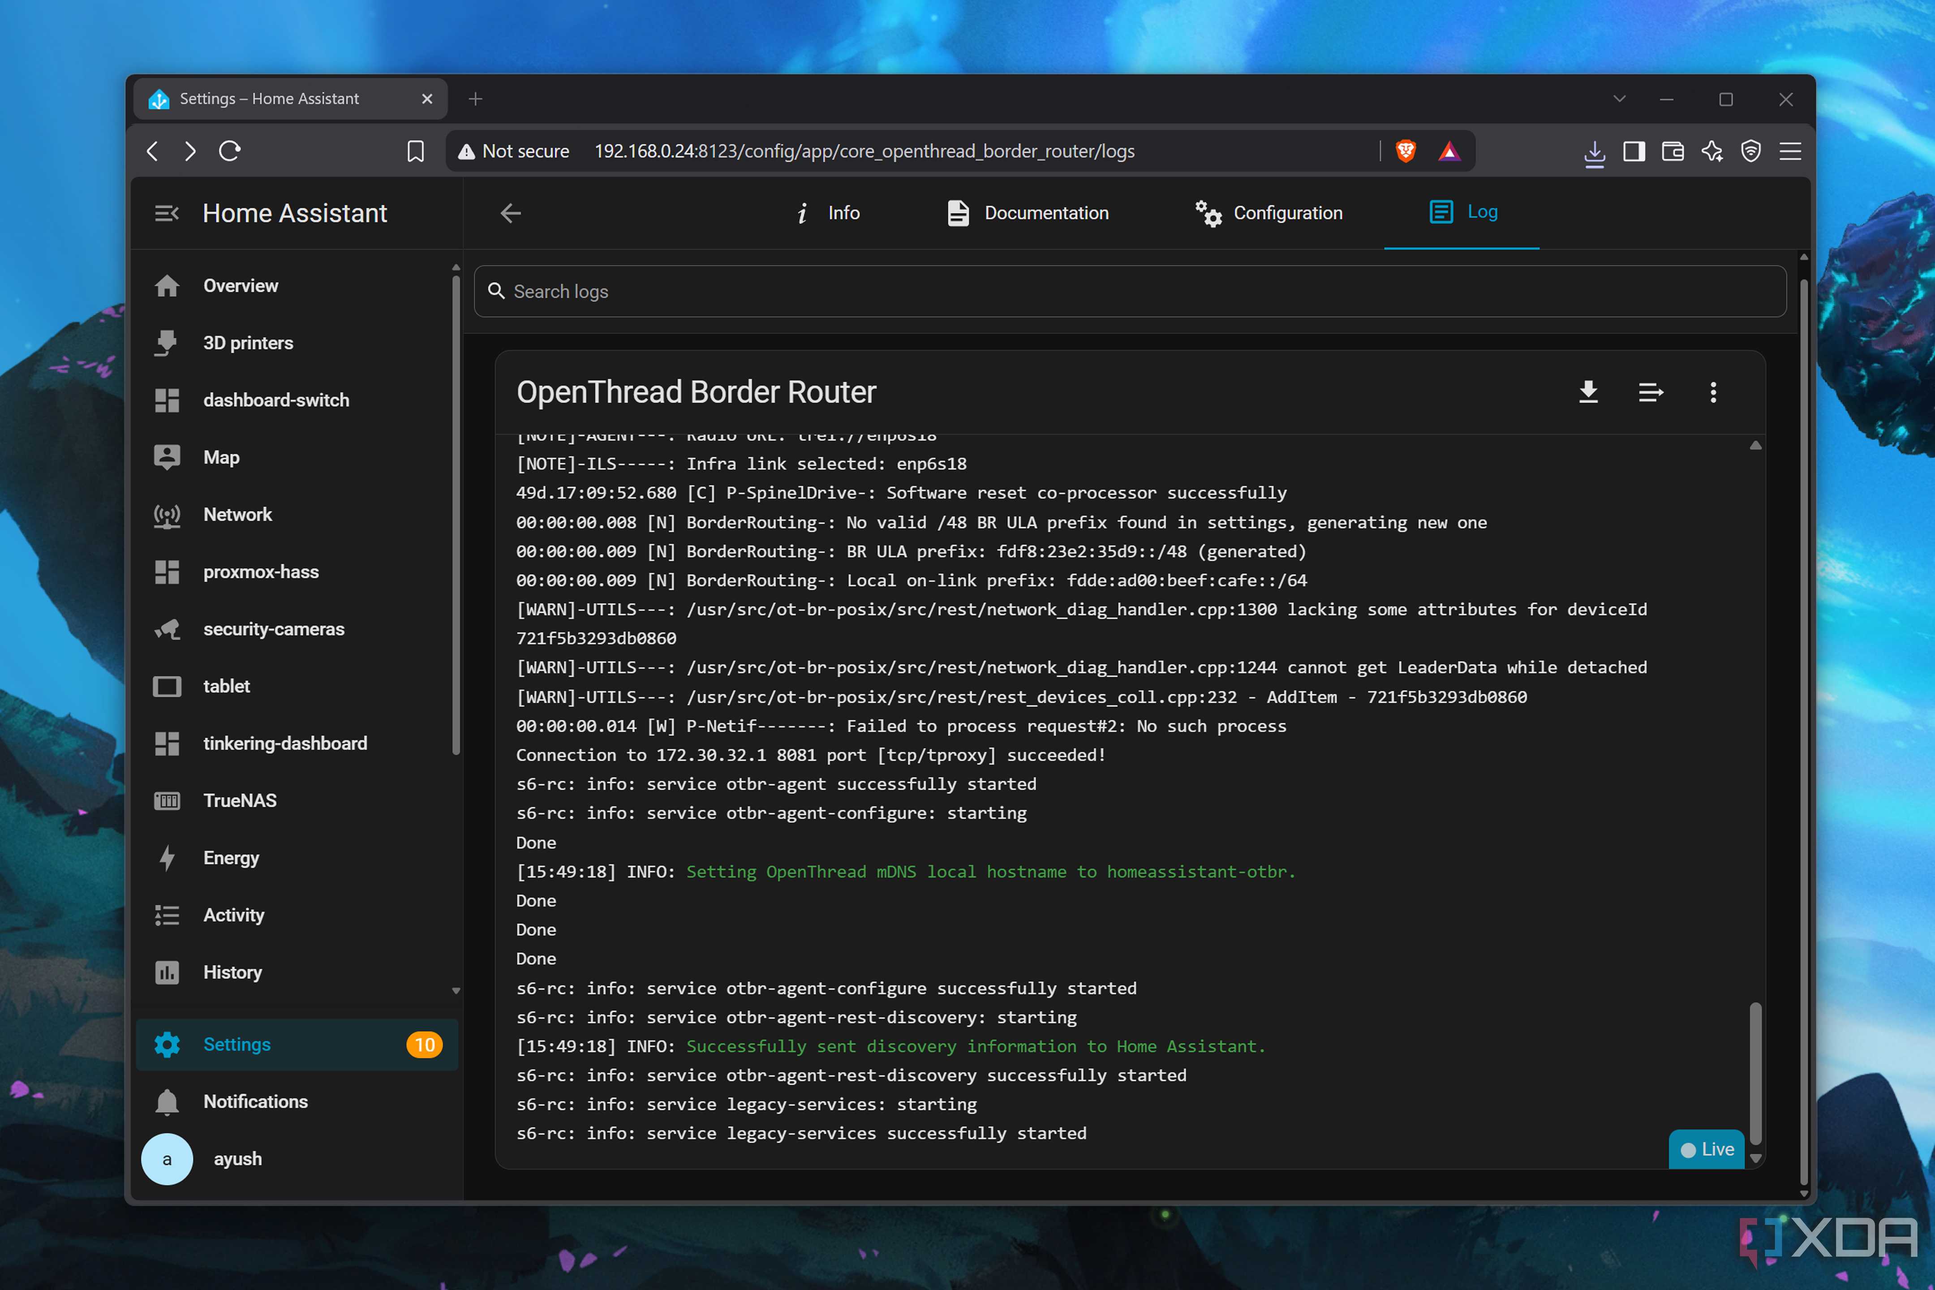Click the 'legacy-services successfully started' log line
This screenshot has width=1935, height=1290.
coord(801,1134)
